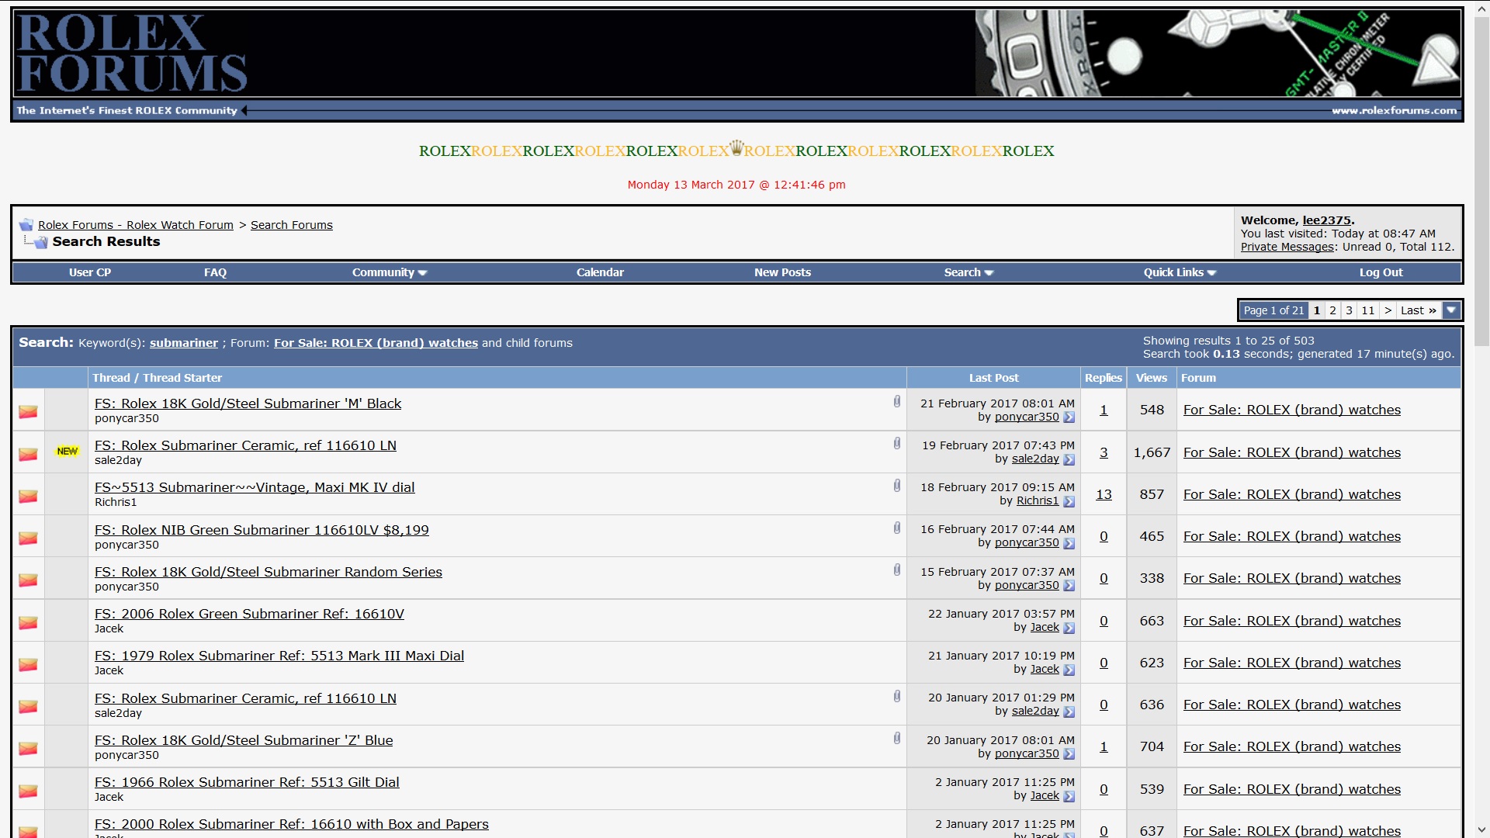Open New Posts in navigation bar
Screen dimensions: 1490x838
782,272
